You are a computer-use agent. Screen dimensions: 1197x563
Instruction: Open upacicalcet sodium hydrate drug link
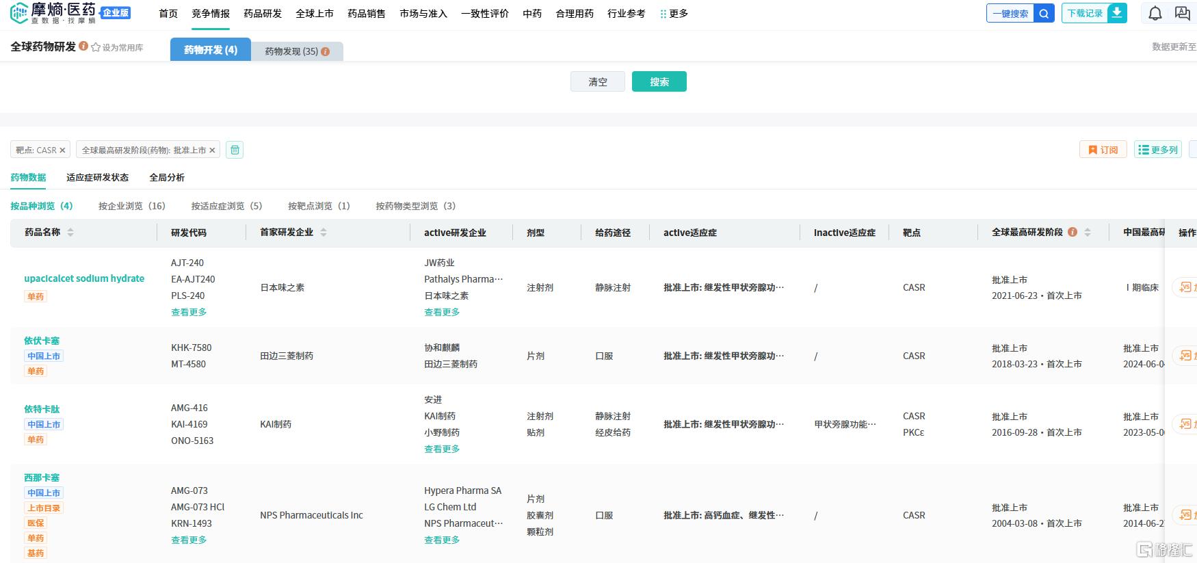point(84,278)
